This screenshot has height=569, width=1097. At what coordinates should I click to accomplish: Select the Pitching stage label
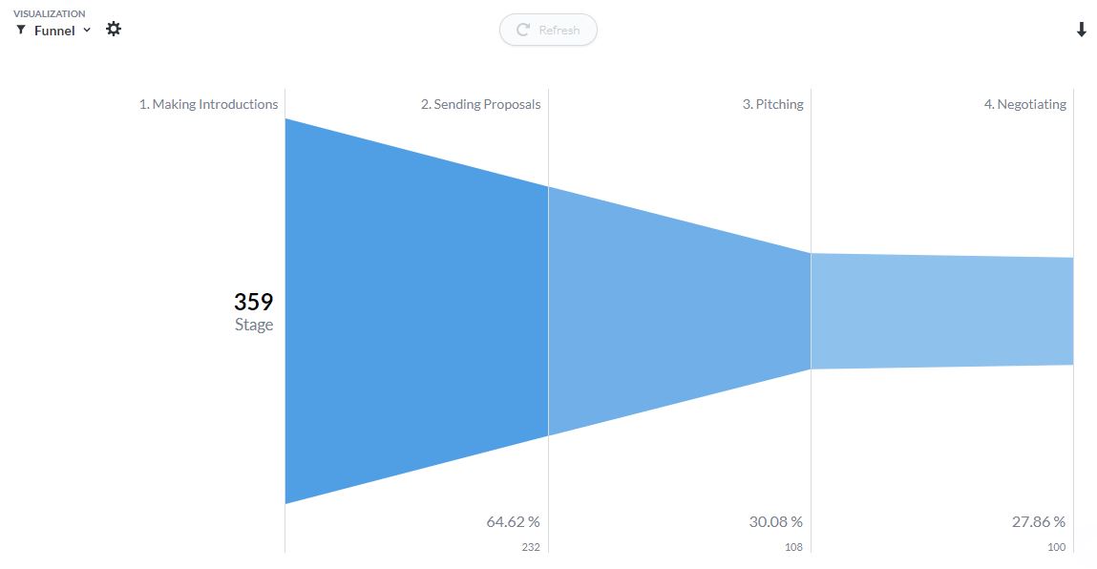coord(773,104)
